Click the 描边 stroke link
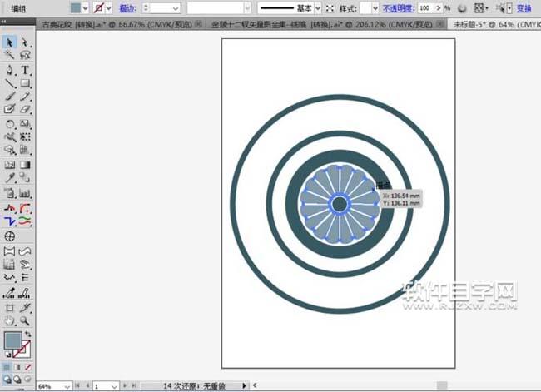 (127, 7)
